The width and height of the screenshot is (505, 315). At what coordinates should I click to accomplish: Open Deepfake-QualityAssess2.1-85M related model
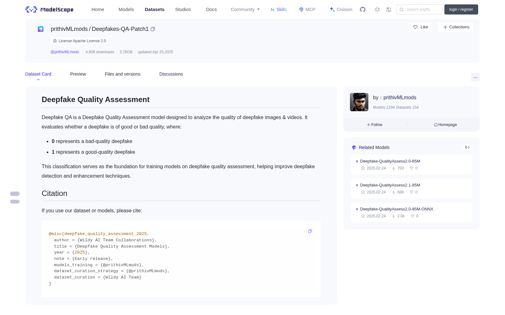pos(390,185)
